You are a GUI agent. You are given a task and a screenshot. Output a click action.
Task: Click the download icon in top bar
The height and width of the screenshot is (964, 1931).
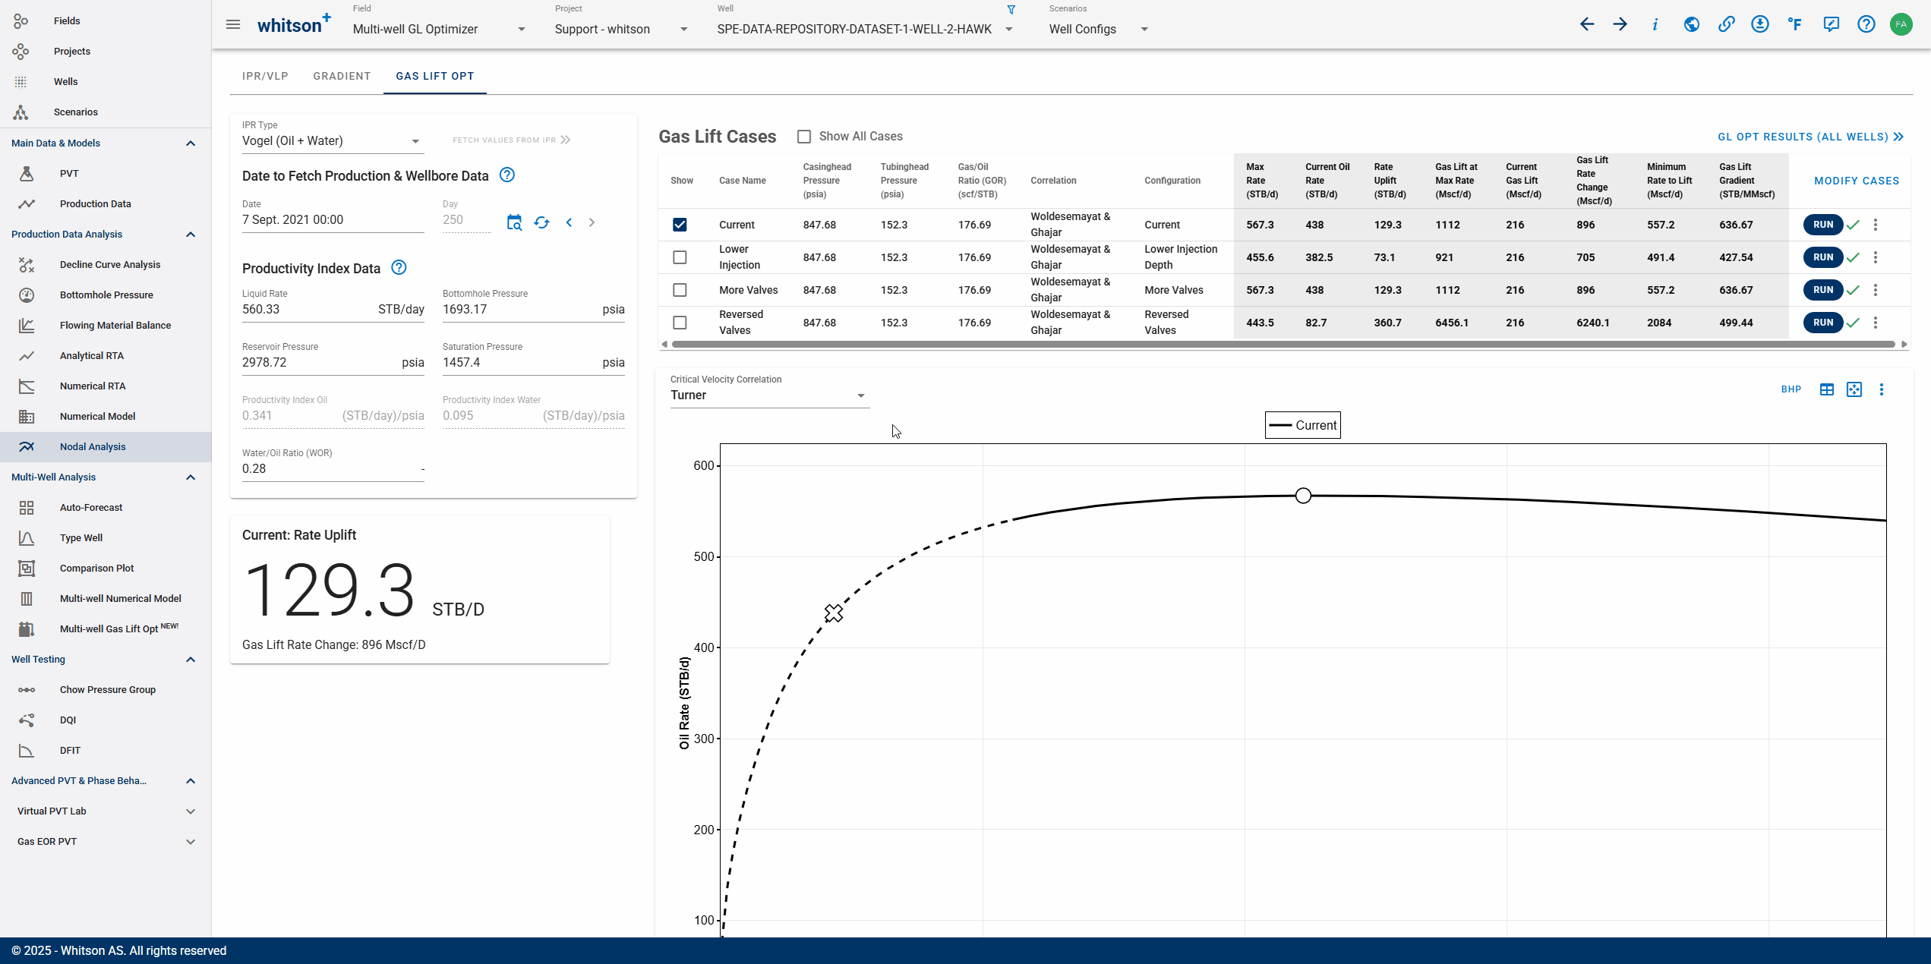1760,24
